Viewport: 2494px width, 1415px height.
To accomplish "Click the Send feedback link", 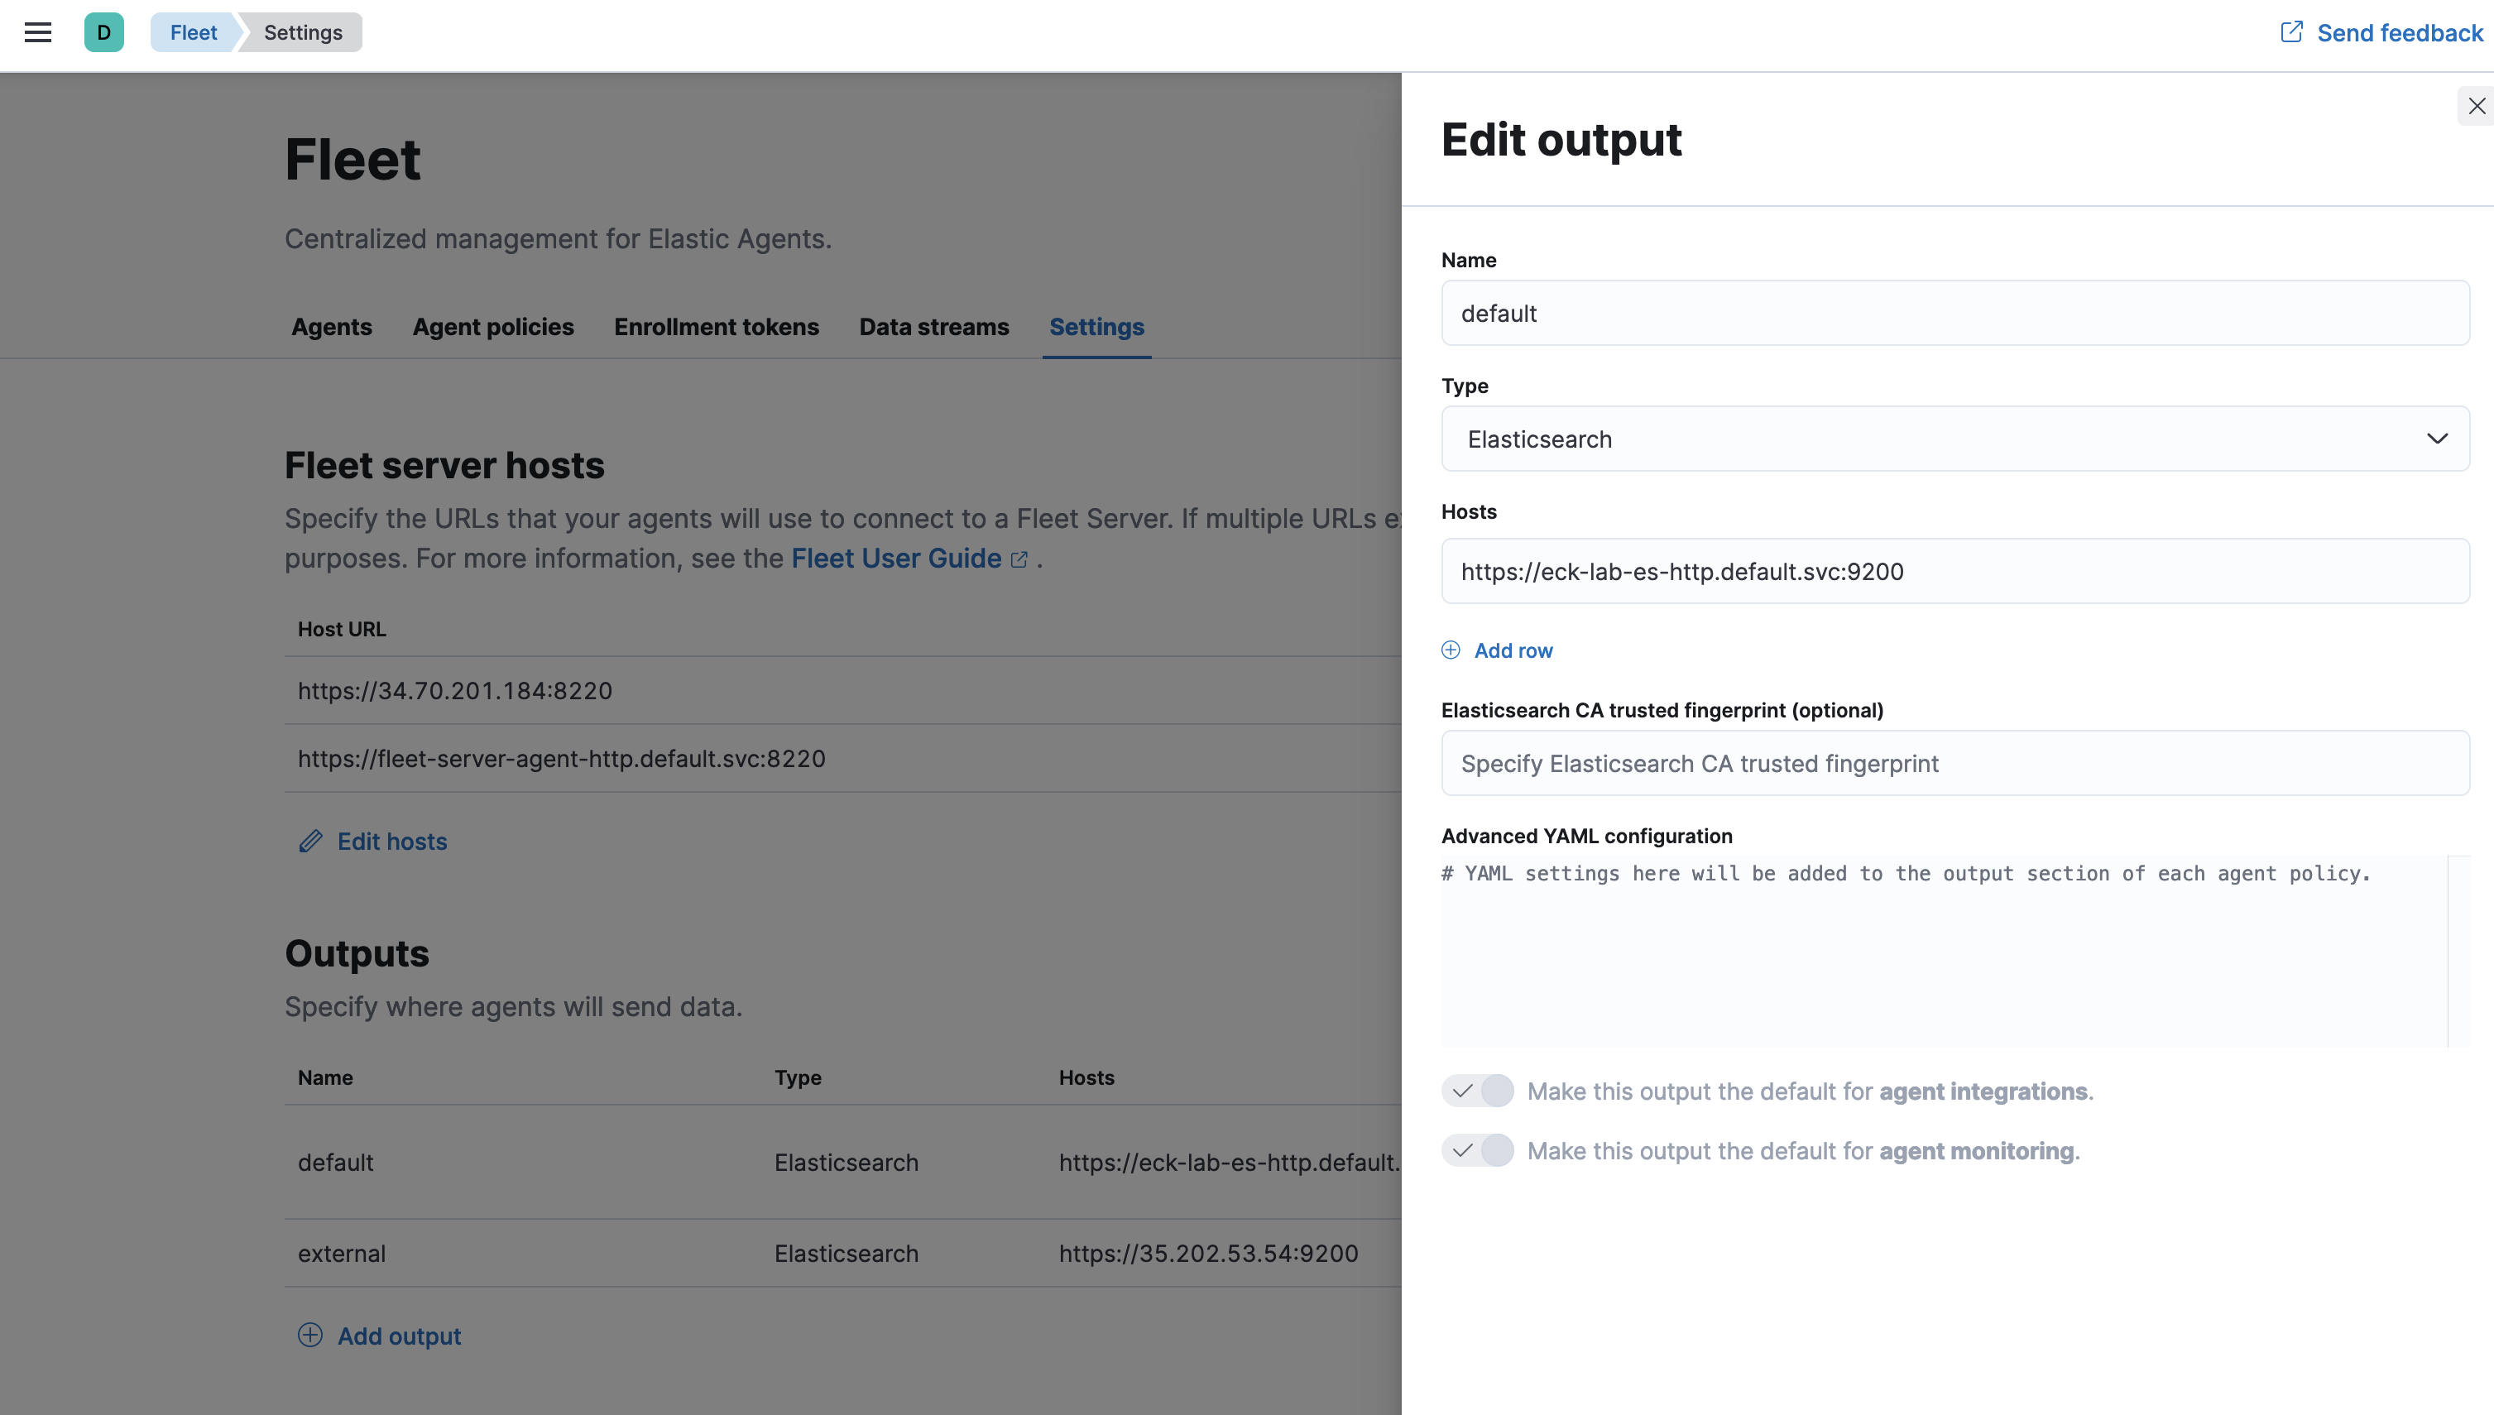I will 2400,32.
